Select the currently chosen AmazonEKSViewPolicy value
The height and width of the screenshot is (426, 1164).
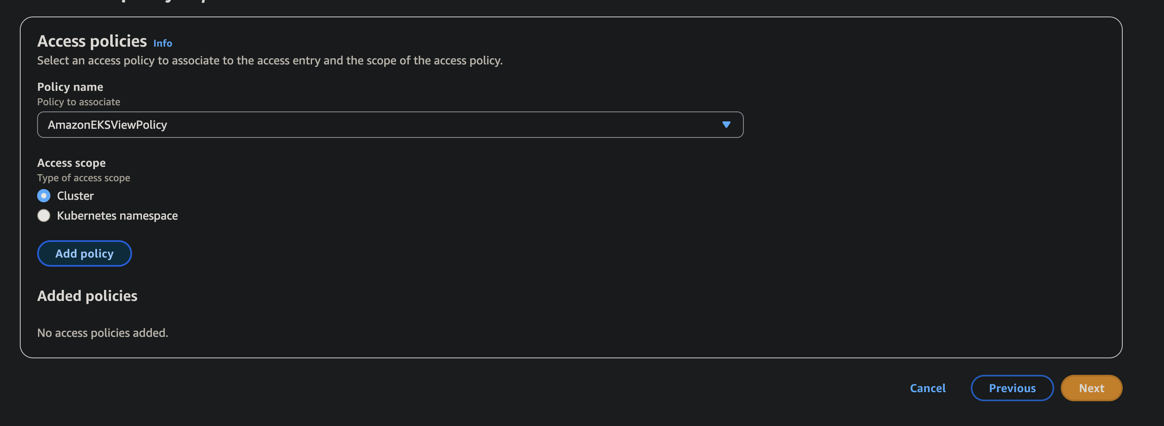[x=108, y=125]
